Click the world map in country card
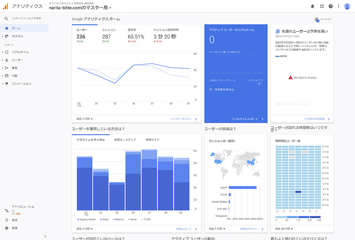This screenshot has height=240, width=355. 235,164
